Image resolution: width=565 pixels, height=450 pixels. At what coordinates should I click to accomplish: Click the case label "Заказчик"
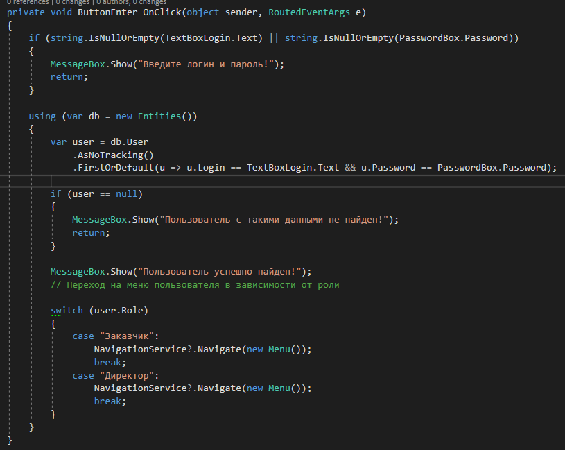(x=126, y=336)
